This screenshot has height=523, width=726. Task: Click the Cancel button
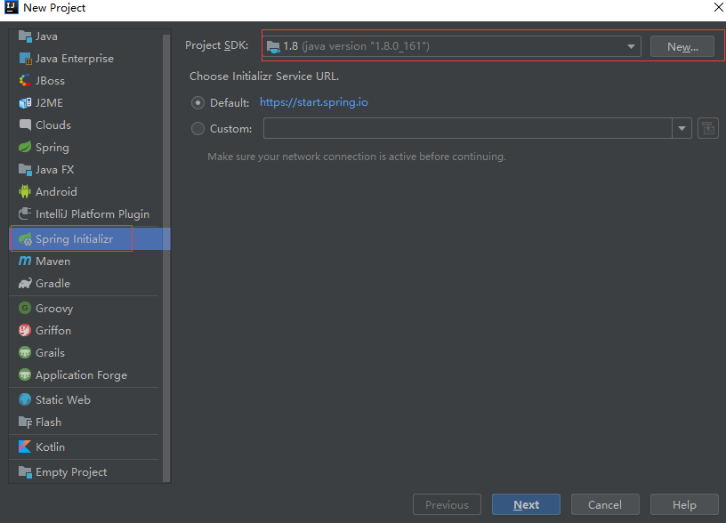(x=605, y=504)
